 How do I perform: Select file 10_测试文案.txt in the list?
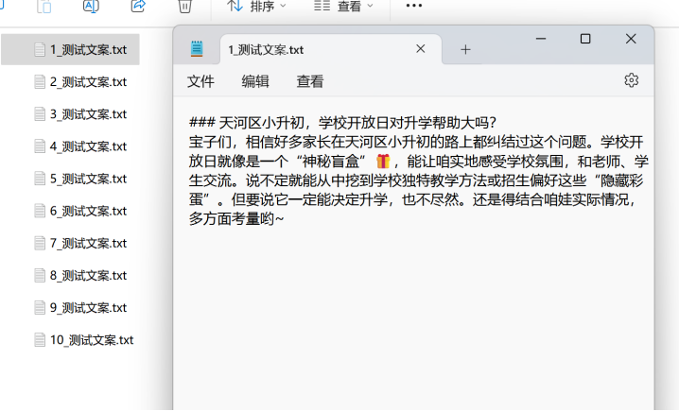click(x=91, y=339)
